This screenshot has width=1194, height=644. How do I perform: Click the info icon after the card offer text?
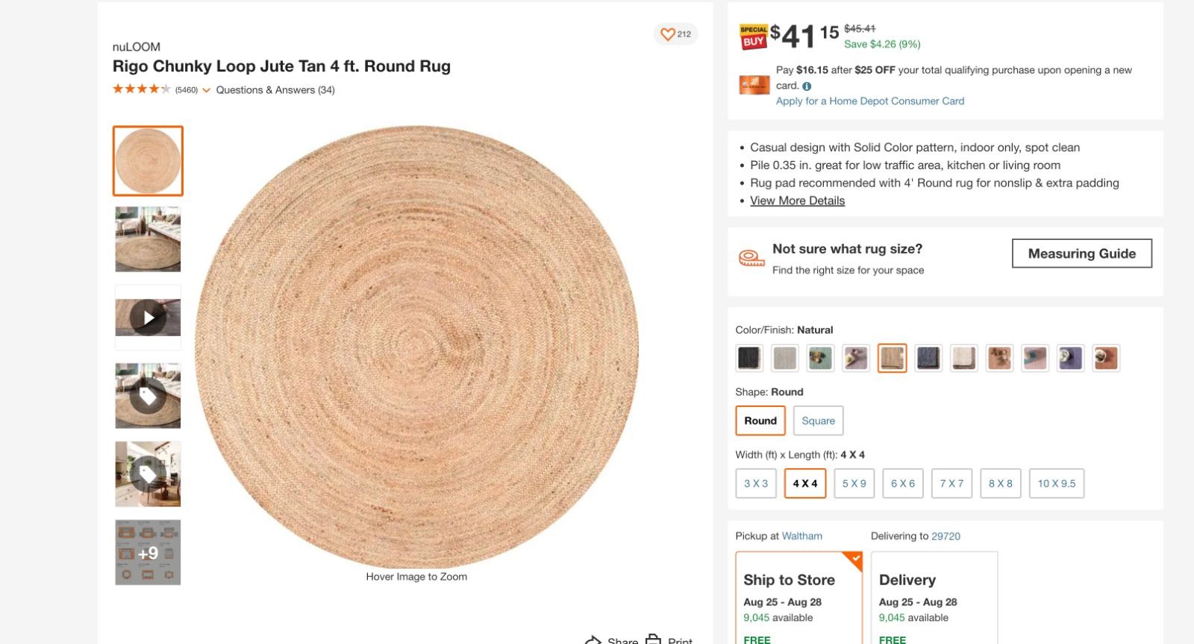click(x=807, y=85)
